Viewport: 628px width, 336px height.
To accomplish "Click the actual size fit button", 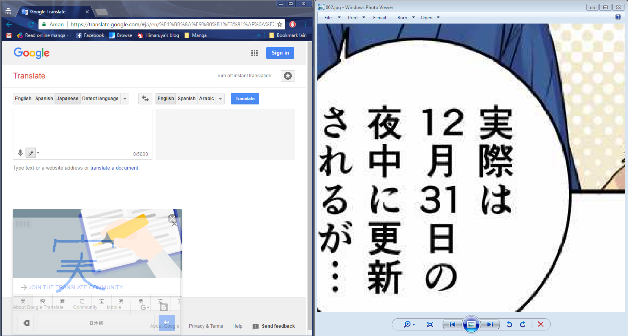I will tap(430, 324).
